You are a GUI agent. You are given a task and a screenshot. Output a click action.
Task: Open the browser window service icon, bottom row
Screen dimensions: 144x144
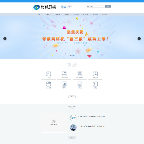[x=48, y=84]
